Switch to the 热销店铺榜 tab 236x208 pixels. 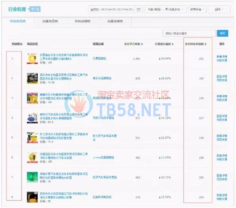tap(83, 21)
